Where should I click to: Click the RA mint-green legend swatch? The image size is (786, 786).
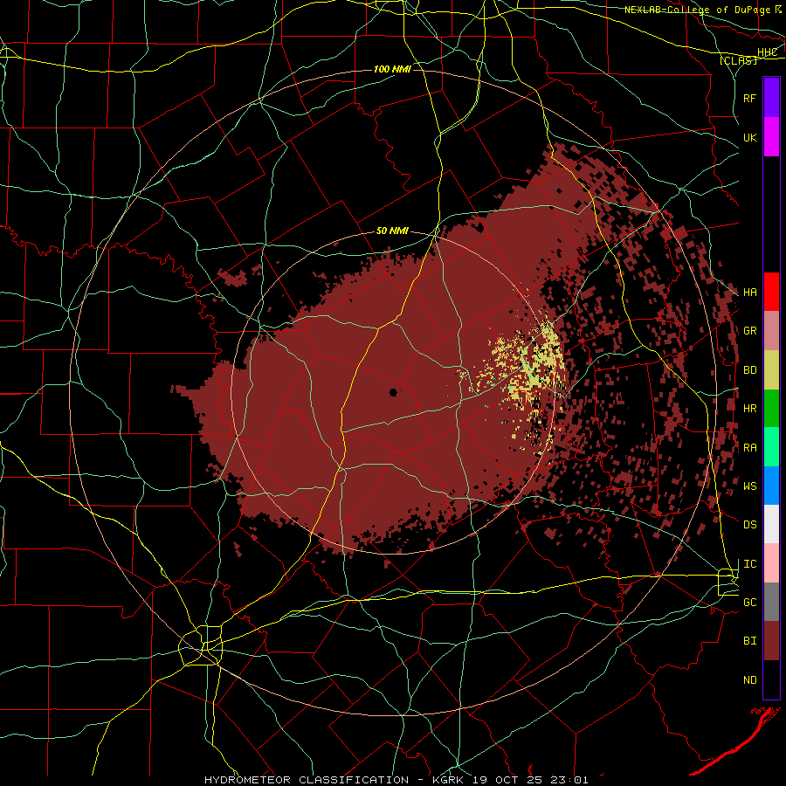[x=771, y=447]
